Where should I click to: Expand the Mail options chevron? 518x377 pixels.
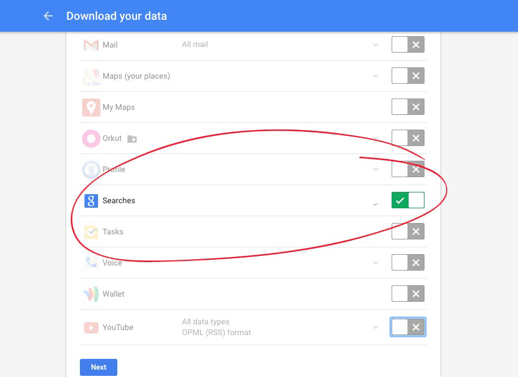pyautogui.click(x=376, y=45)
